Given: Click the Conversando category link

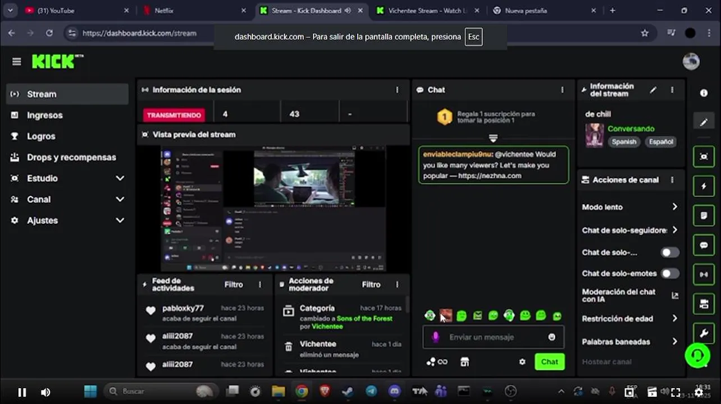Looking at the screenshot, I should pyautogui.click(x=631, y=128).
